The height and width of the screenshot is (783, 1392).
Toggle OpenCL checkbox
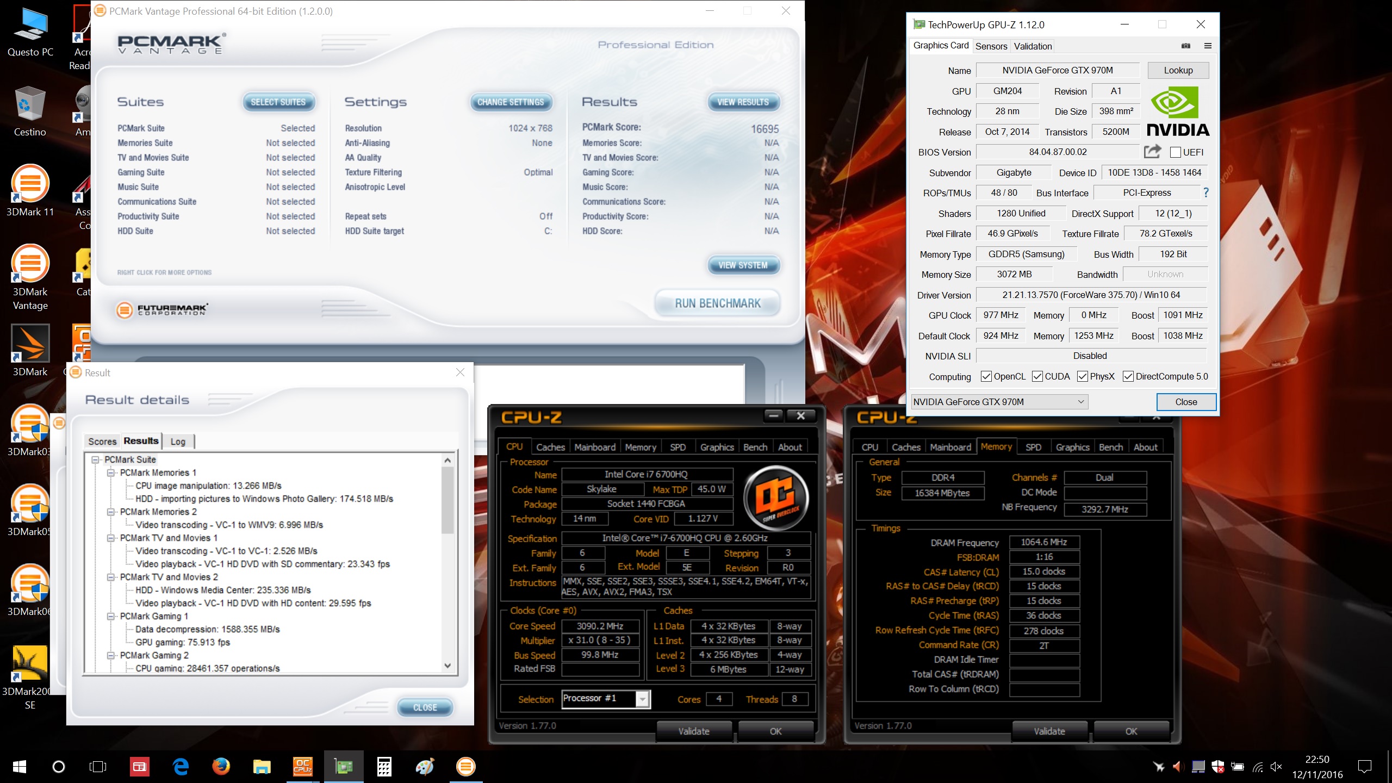tap(986, 376)
